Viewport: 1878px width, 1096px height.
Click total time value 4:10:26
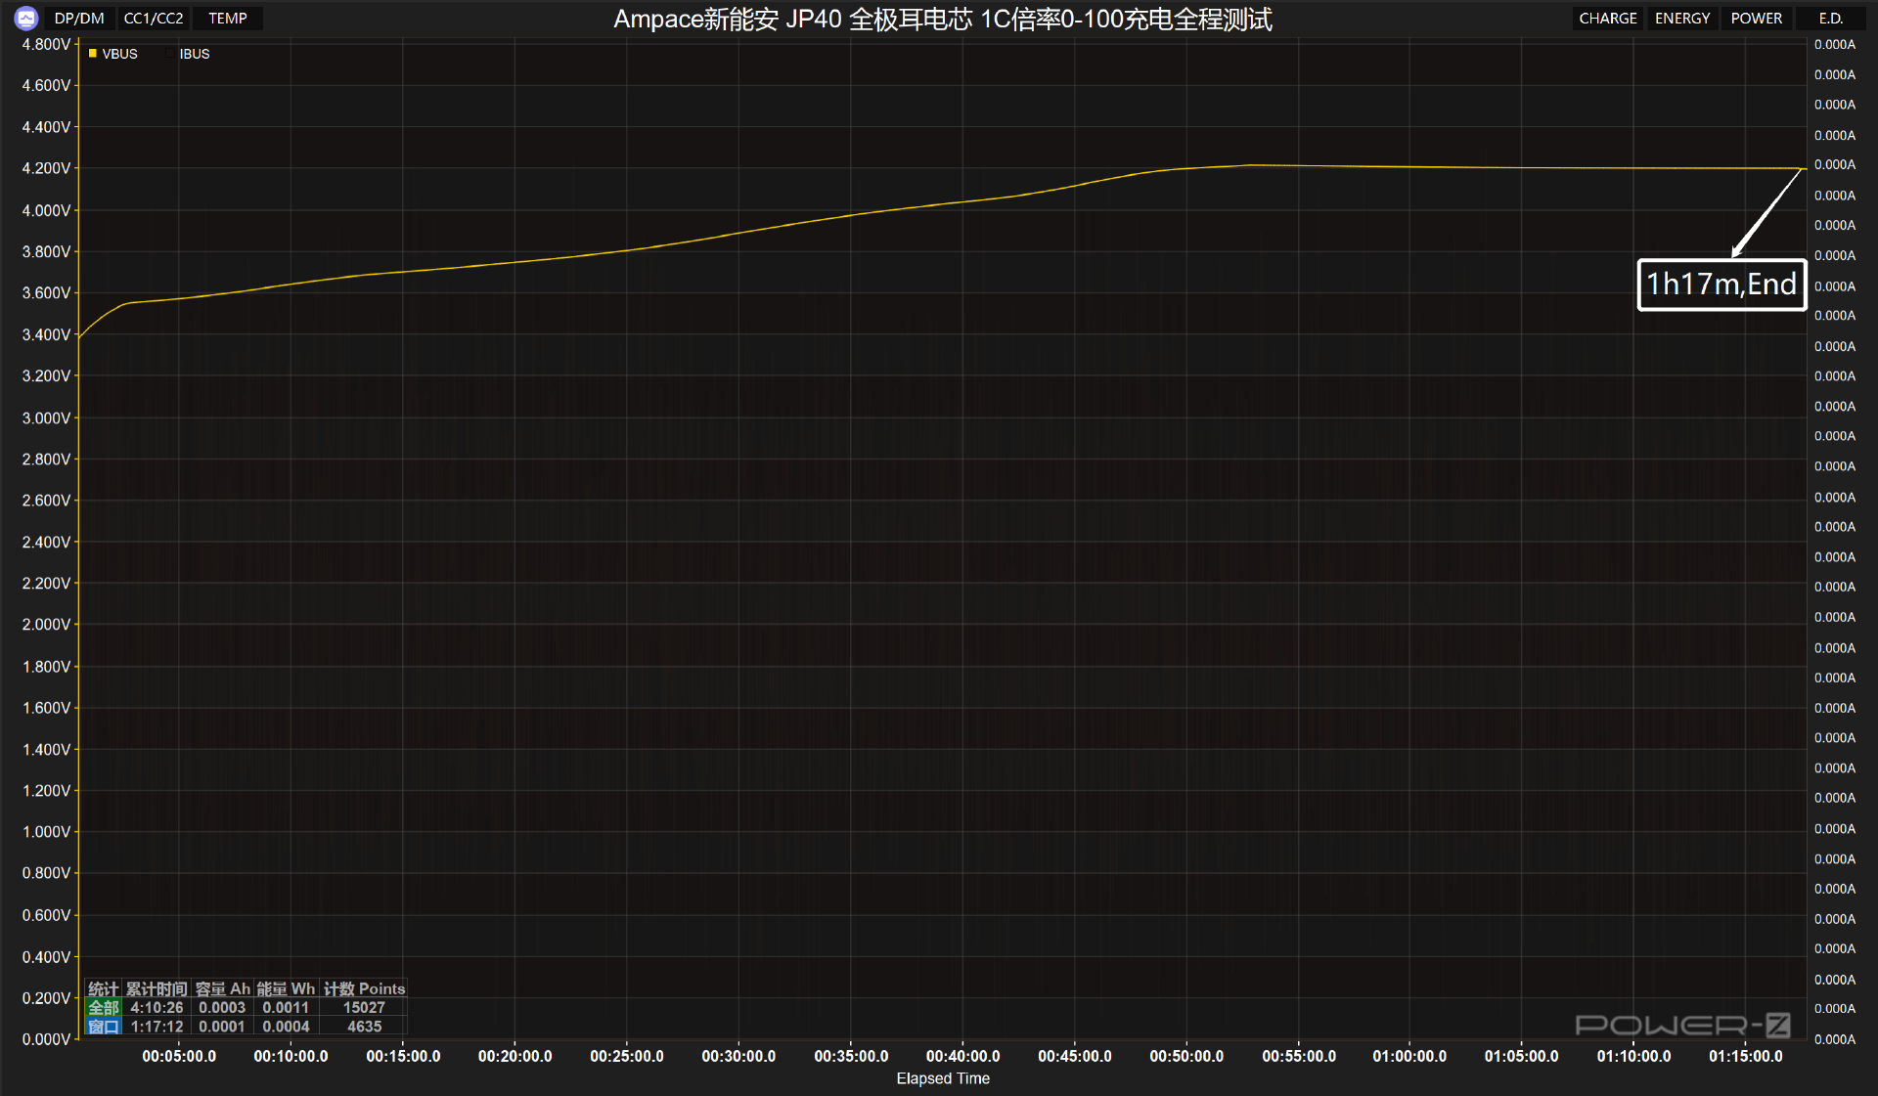click(x=156, y=1007)
